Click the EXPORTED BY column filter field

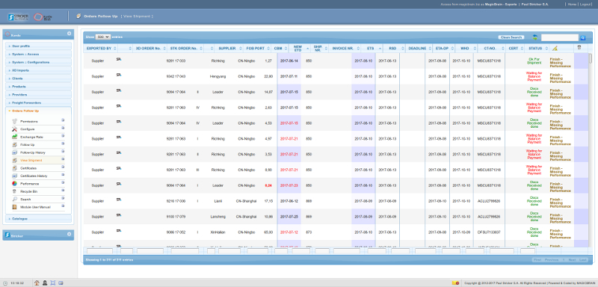[x=99, y=251]
